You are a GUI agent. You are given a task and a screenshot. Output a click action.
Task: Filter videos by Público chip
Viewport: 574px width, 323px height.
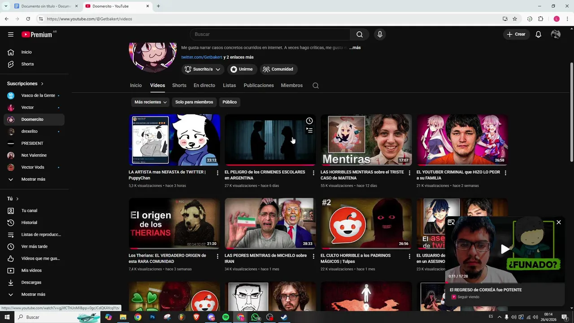tap(230, 102)
